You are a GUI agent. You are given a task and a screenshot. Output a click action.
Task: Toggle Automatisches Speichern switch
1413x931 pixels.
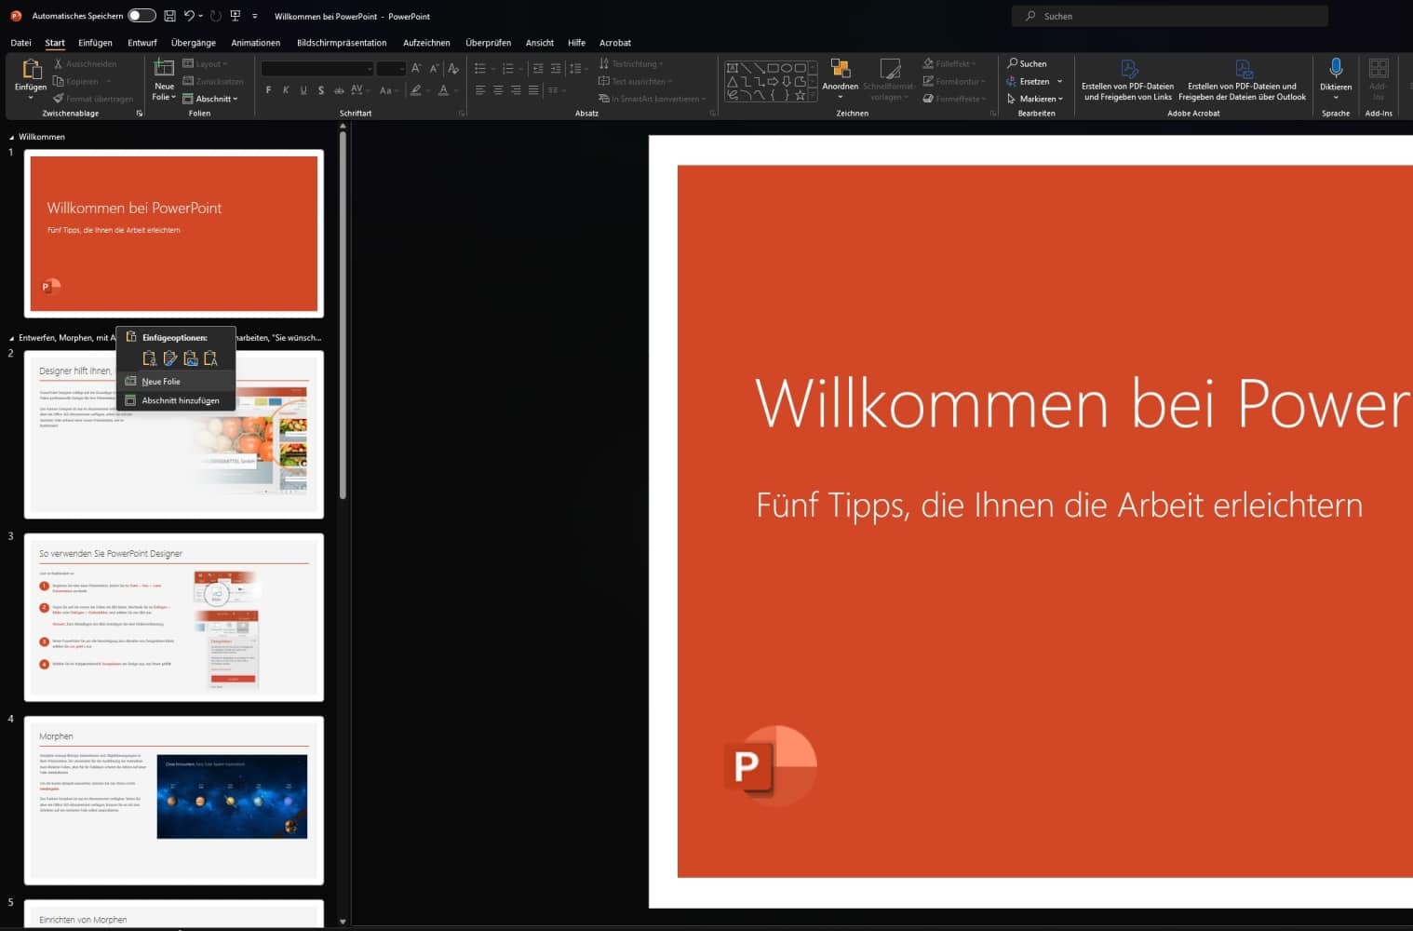(x=141, y=16)
